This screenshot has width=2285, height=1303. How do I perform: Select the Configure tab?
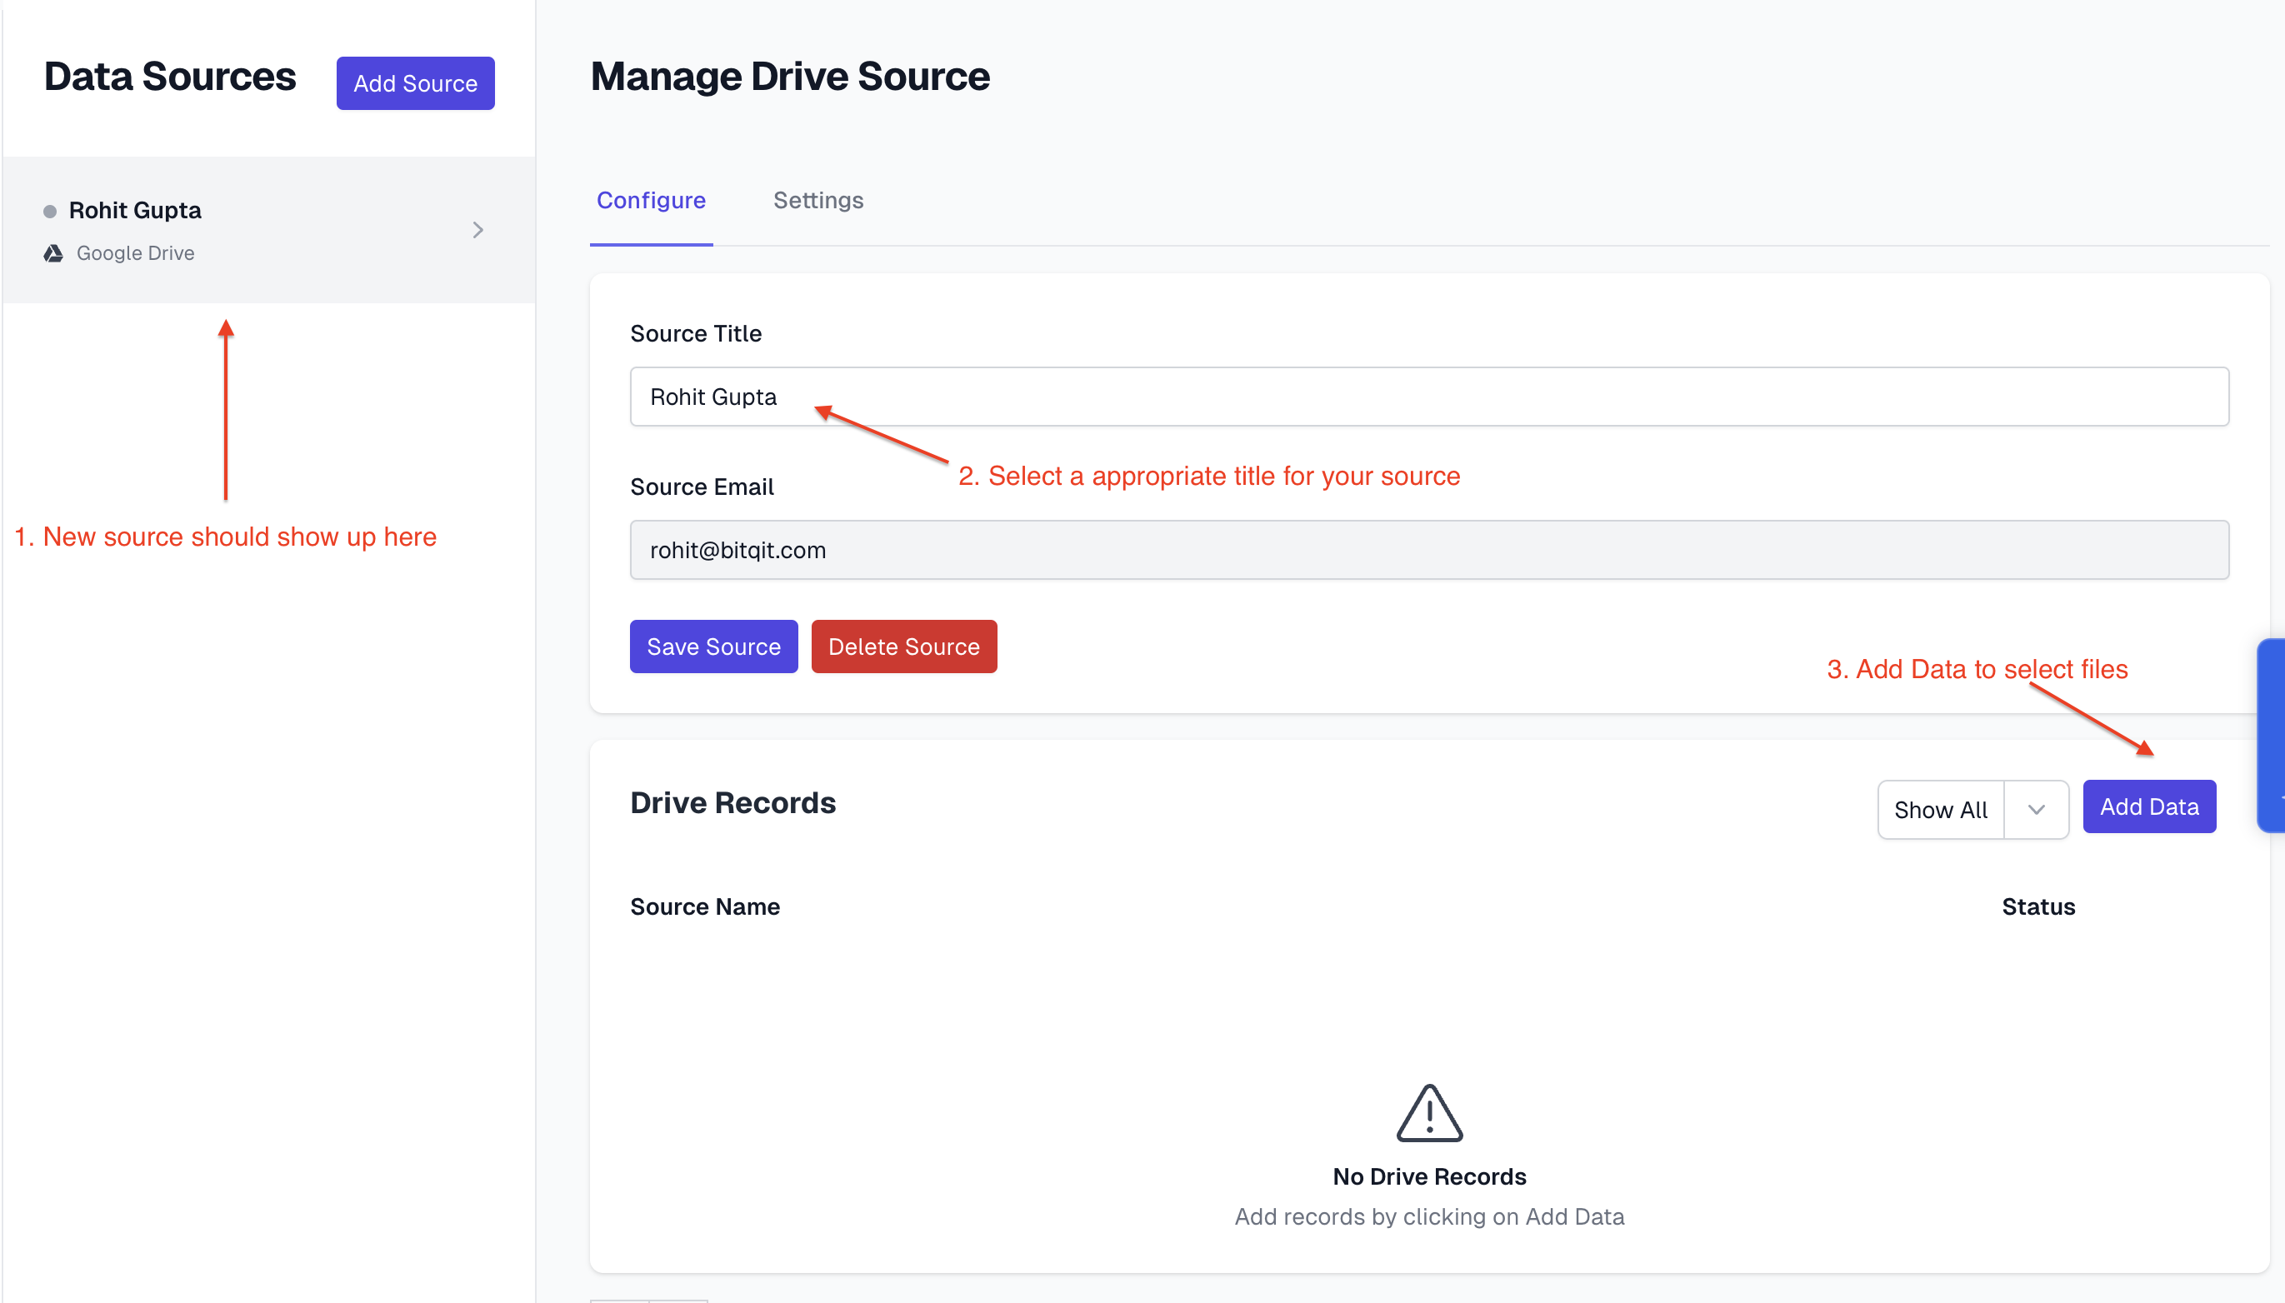tap(651, 201)
